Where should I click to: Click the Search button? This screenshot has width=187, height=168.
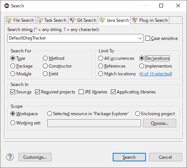point(129,157)
